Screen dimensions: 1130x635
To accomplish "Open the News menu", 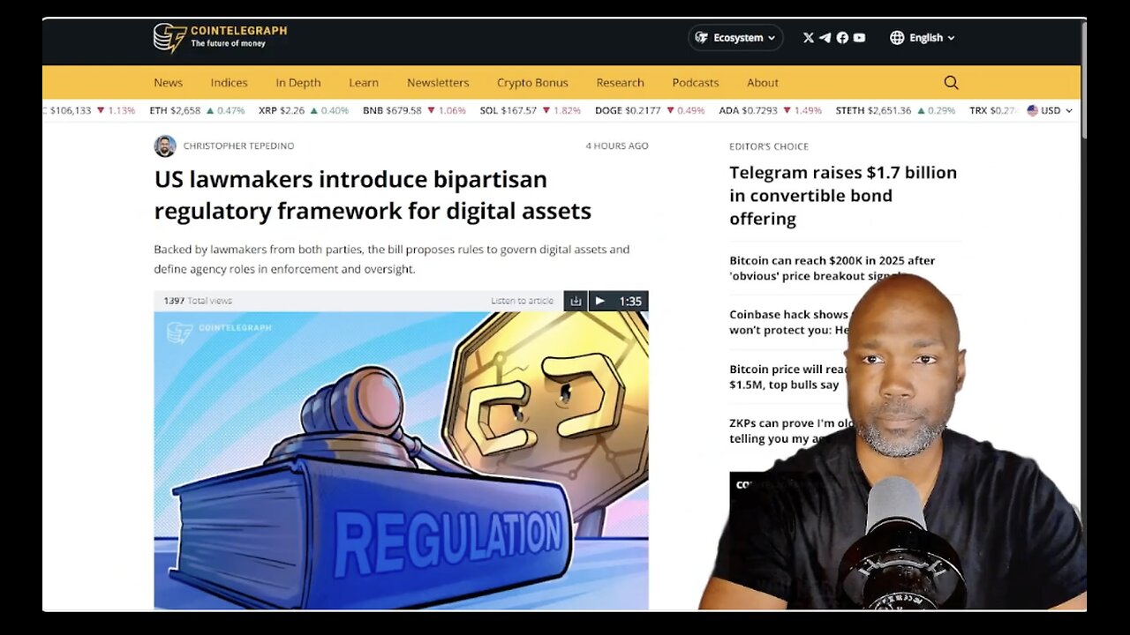I will click(168, 83).
